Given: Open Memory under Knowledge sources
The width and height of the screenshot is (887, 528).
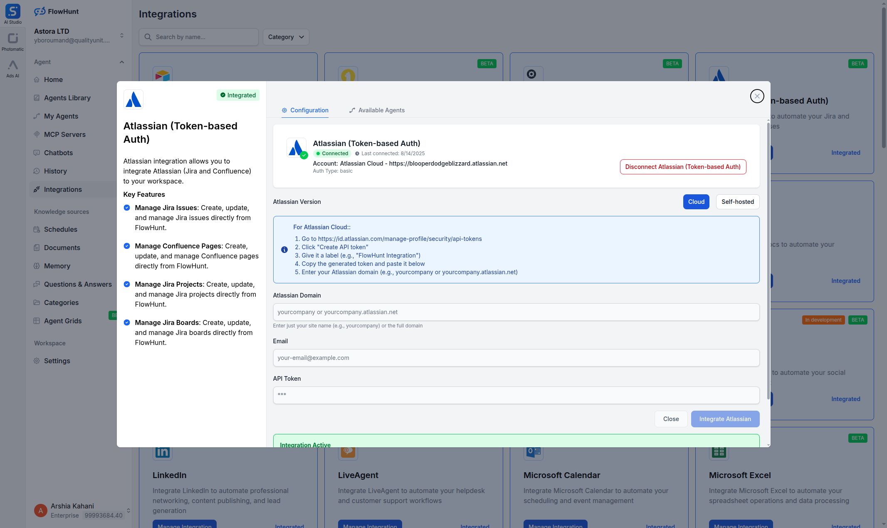Looking at the screenshot, I should (x=57, y=266).
